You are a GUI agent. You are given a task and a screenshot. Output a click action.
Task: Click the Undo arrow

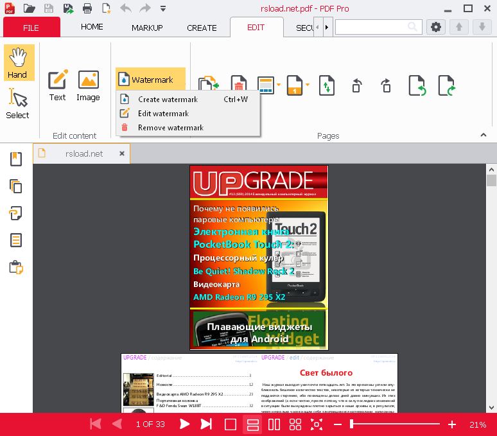tap(126, 8)
